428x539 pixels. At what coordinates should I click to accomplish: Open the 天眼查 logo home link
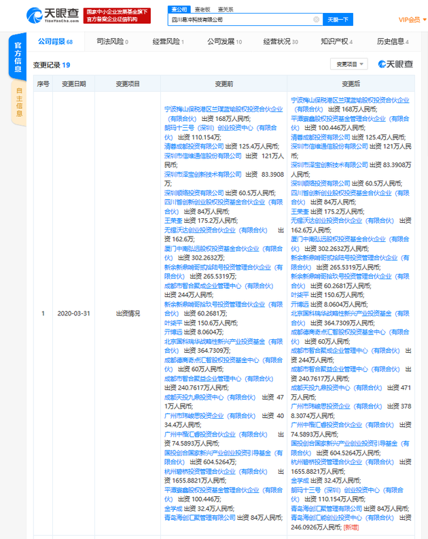coord(52,15)
